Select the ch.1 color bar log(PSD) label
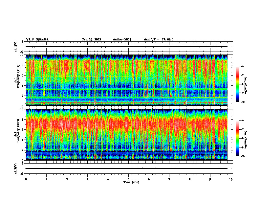Viewport: 260px width, 201px height. tap(246, 86)
